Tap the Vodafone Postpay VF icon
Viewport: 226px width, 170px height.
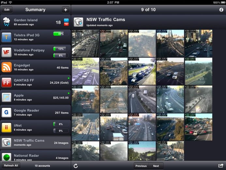tap(7, 52)
